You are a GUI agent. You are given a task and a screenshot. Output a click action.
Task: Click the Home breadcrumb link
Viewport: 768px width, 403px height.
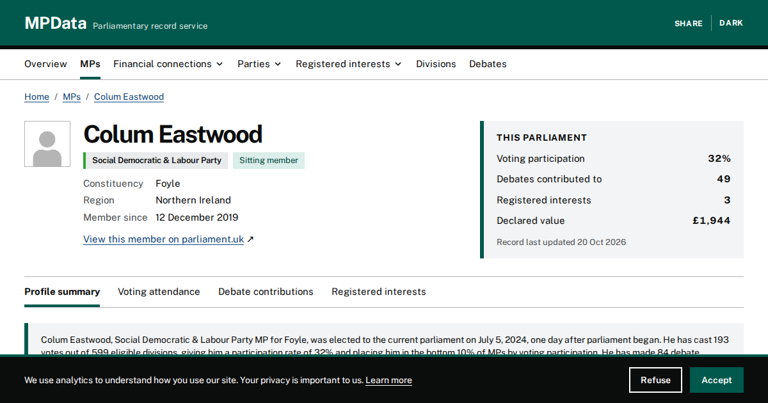tap(36, 97)
